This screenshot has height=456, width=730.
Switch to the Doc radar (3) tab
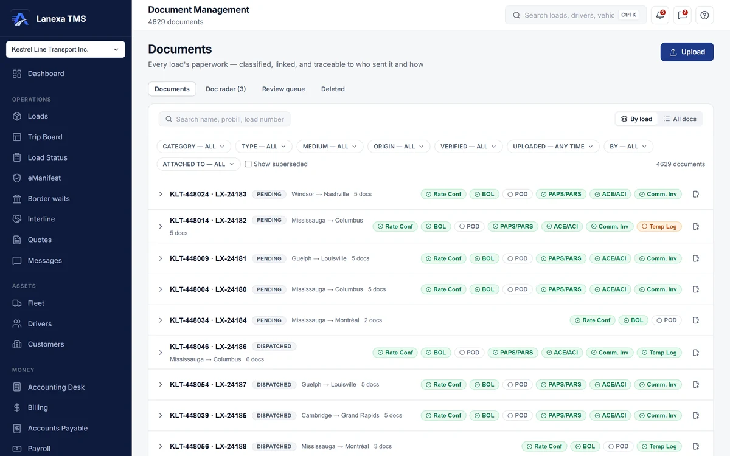226,89
